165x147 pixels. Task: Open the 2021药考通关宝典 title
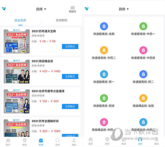tap(44, 31)
